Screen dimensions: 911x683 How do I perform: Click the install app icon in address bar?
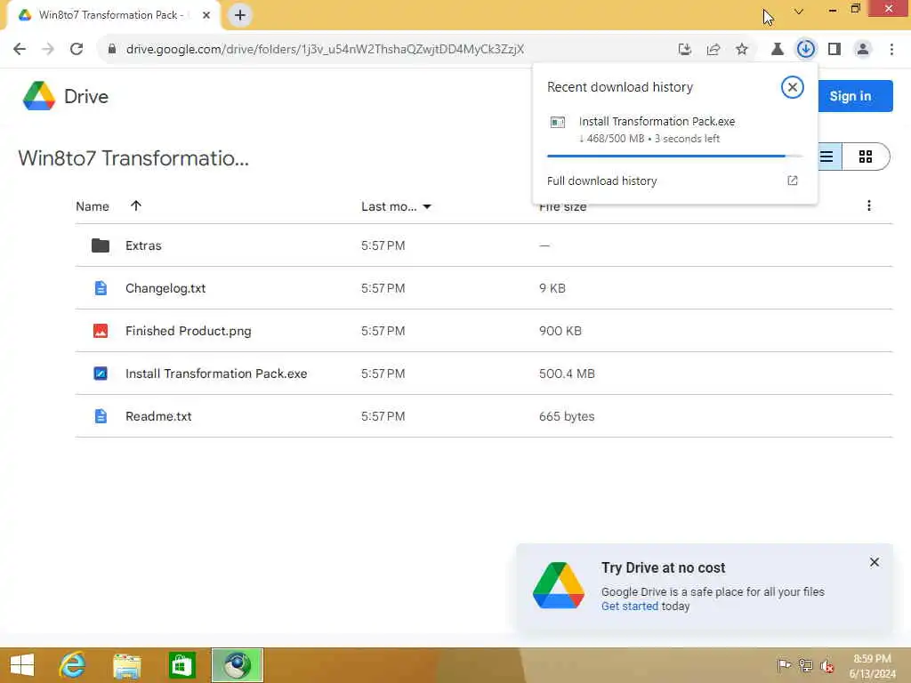pos(684,49)
